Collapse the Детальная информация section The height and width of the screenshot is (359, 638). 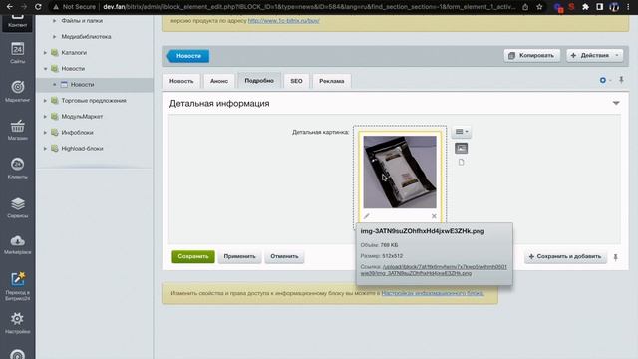pos(616,103)
